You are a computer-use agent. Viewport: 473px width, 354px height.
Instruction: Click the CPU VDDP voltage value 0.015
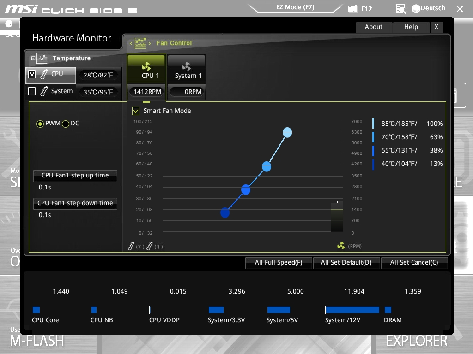178,291
